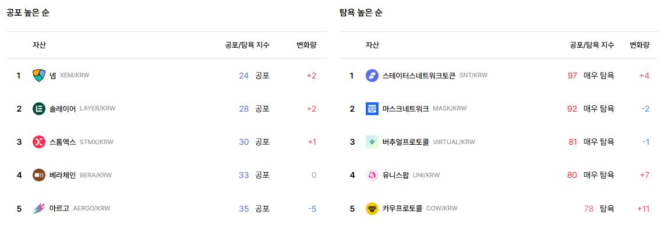Select the COW/KRW row name
661x225 pixels.
(420, 208)
